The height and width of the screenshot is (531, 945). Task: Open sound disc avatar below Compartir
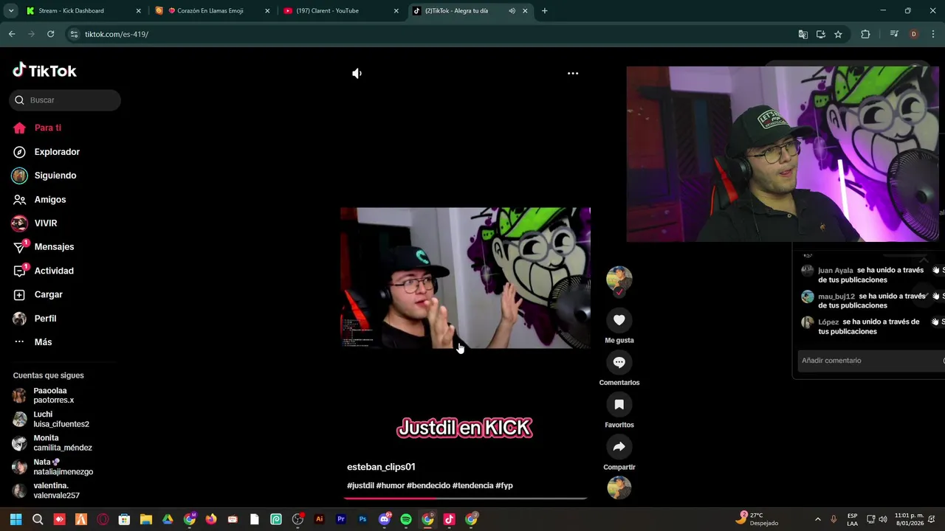pyautogui.click(x=619, y=487)
